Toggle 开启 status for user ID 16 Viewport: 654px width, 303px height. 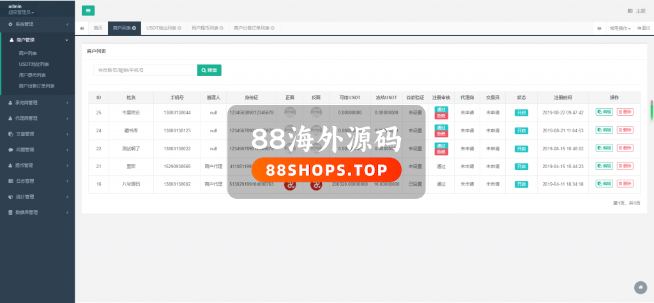point(521,184)
